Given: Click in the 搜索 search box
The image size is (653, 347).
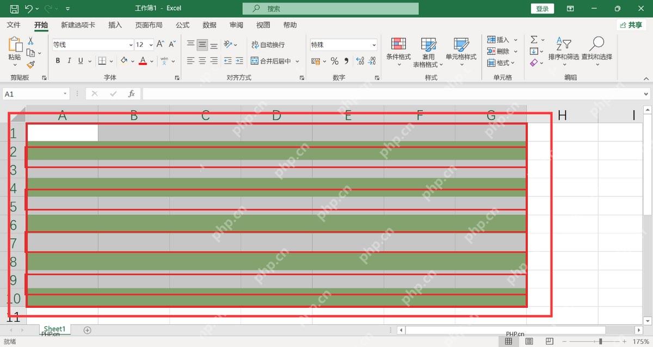Looking at the screenshot, I should click(331, 9).
